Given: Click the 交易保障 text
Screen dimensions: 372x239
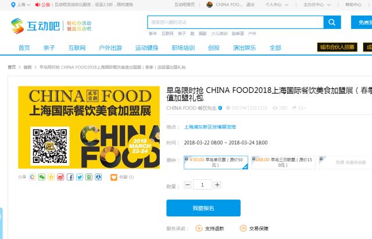Looking at the screenshot, I should [x=259, y=229].
